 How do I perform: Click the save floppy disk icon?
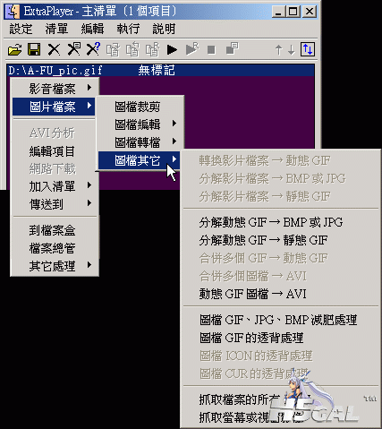[34, 49]
